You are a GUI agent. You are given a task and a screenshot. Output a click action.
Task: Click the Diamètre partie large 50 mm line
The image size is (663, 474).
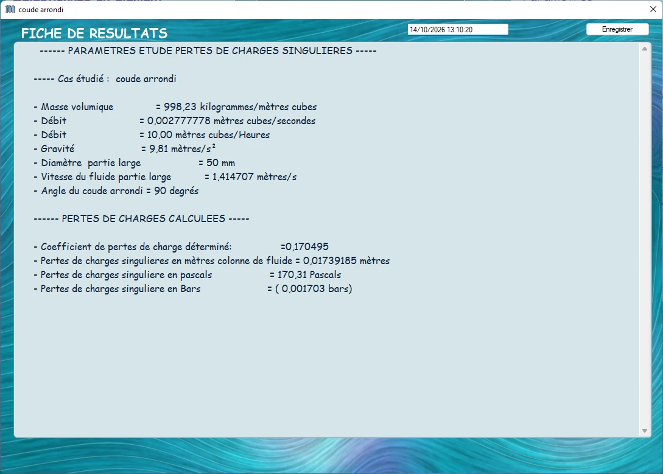pos(135,162)
